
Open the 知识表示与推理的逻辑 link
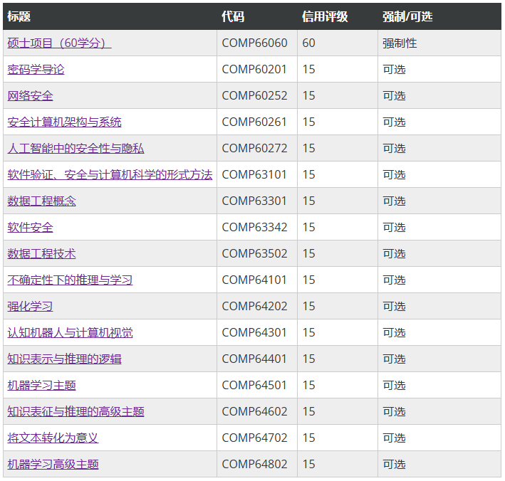pyautogui.click(x=64, y=359)
